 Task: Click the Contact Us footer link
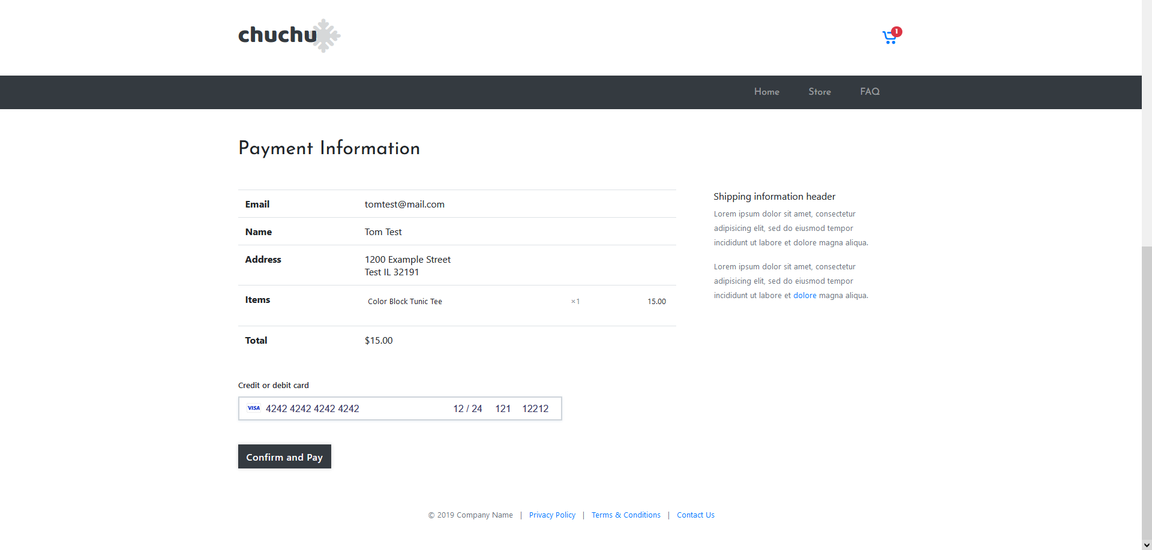[x=695, y=515]
